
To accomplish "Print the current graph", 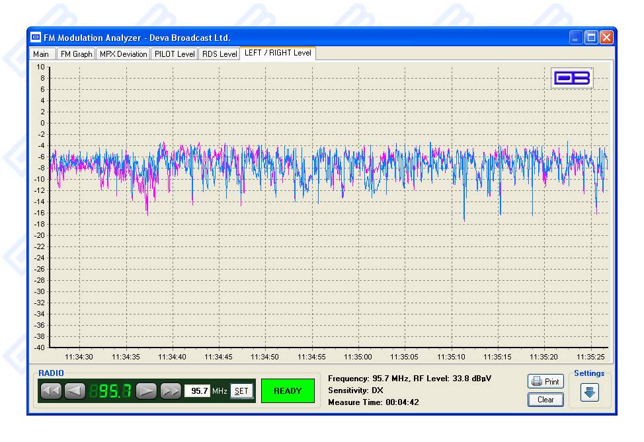I will [545, 382].
